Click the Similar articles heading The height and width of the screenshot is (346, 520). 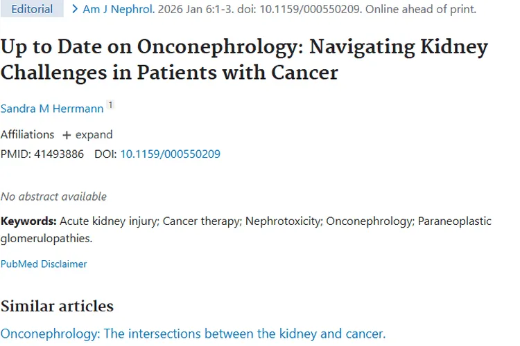[x=57, y=306]
